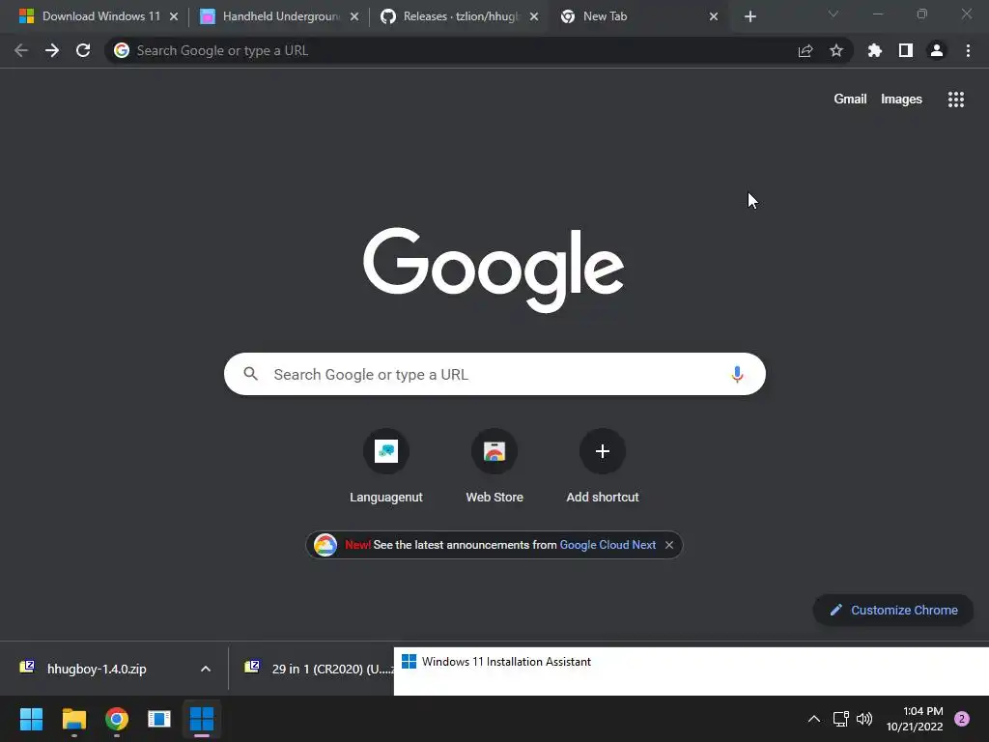Open the 29 in 1 (CR2020) download
The height and width of the screenshot is (742, 989).
(x=319, y=669)
